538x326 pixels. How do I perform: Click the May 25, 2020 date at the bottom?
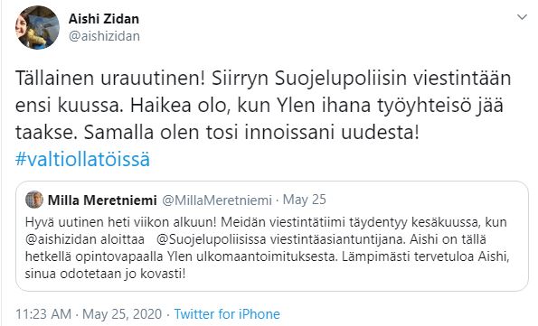tap(122, 314)
